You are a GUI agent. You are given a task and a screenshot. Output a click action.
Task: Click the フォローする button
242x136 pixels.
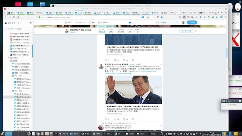click(x=186, y=31)
